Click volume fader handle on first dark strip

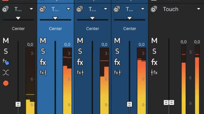(18, 104)
